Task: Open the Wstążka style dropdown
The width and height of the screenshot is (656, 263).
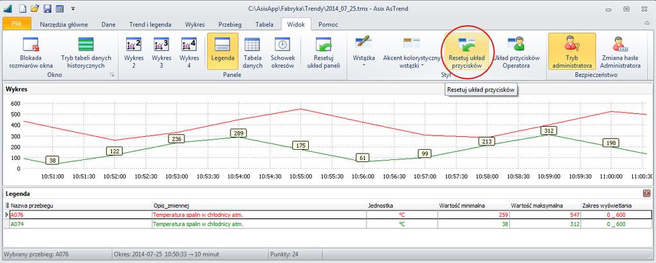Action: pos(364,52)
